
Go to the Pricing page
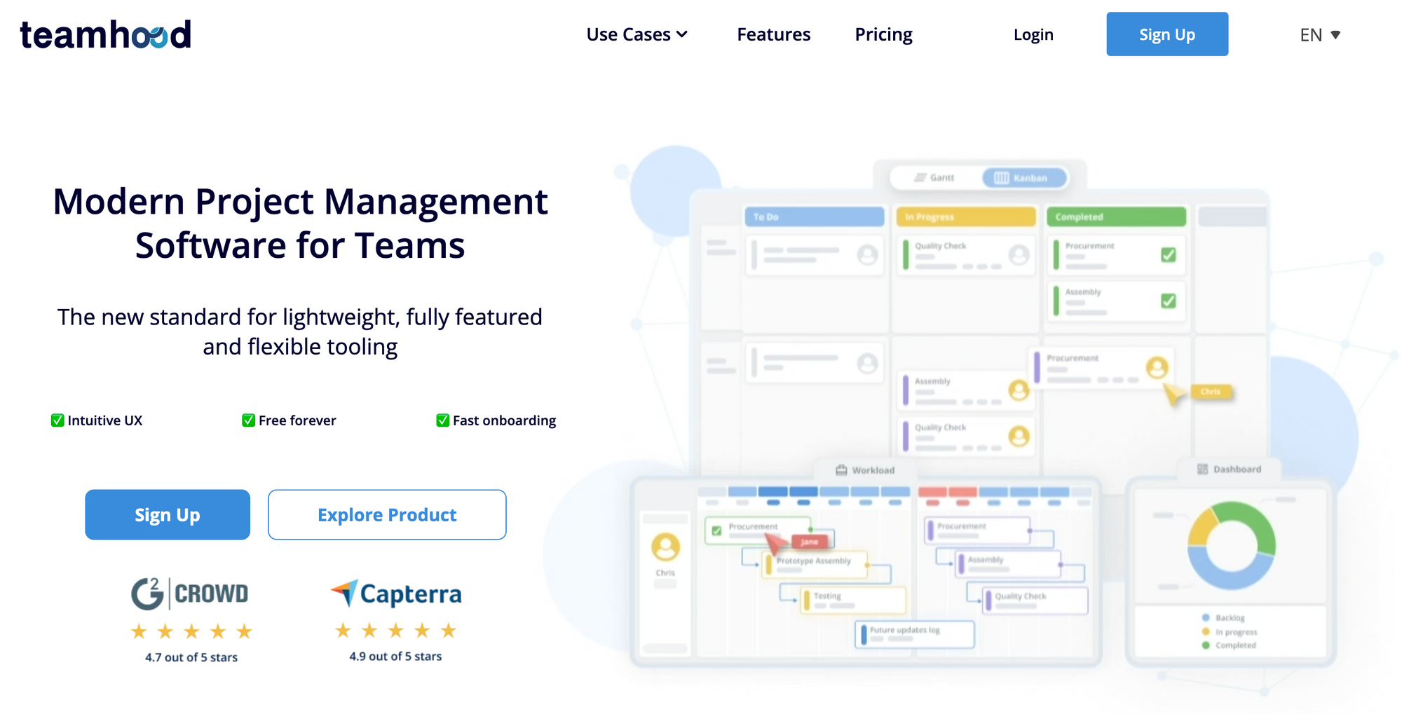pos(883,34)
